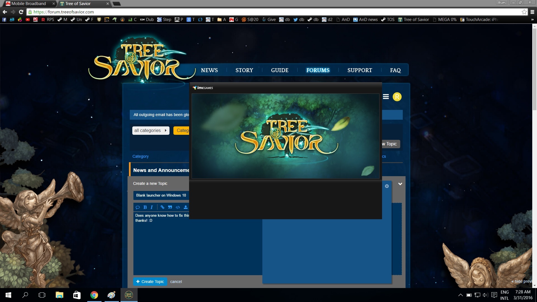Click the quote whole post speech bubble icon

[x=138, y=207]
